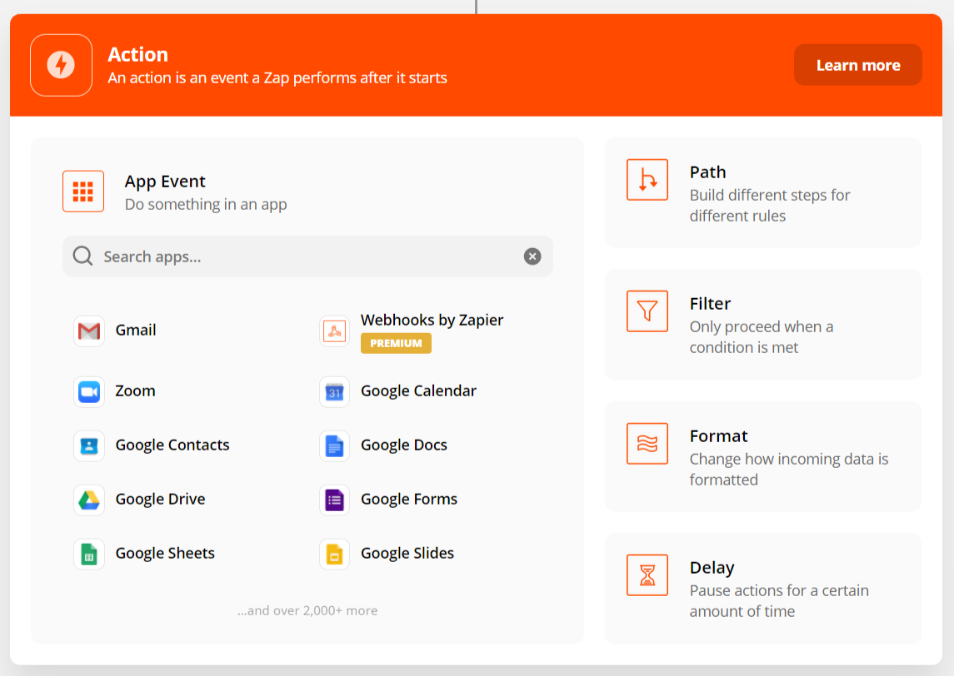Viewport: 954px width, 676px height.
Task: Click the Google Contacts label
Action: click(172, 445)
